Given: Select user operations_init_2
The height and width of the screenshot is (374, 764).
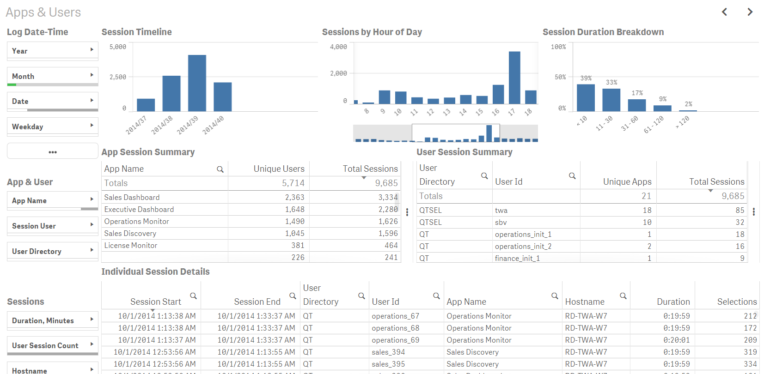Looking at the screenshot, I should (523, 246).
